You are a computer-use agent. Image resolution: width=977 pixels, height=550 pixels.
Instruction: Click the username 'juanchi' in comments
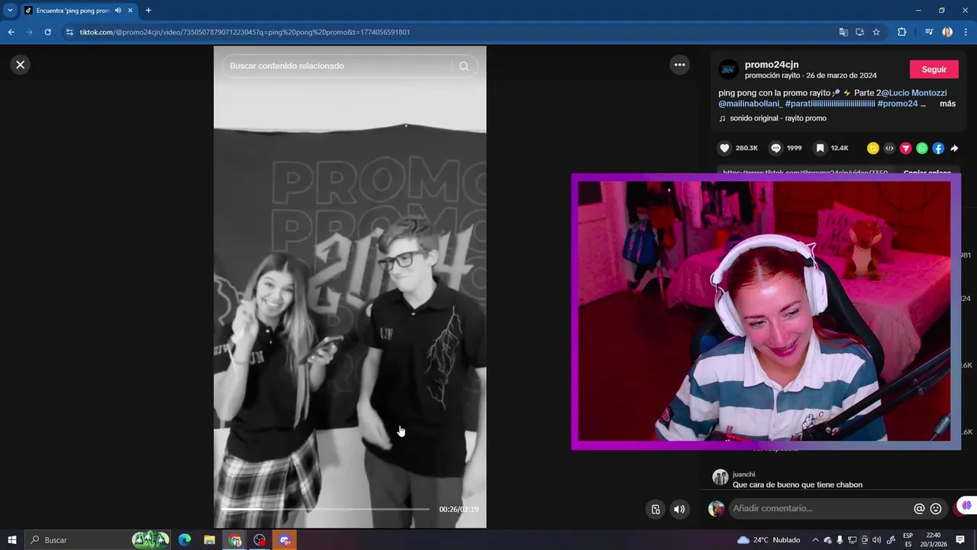pyautogui.click(x=743, y=474)
